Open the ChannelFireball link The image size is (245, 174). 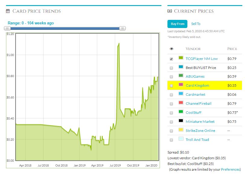click(x=199, y=104)
